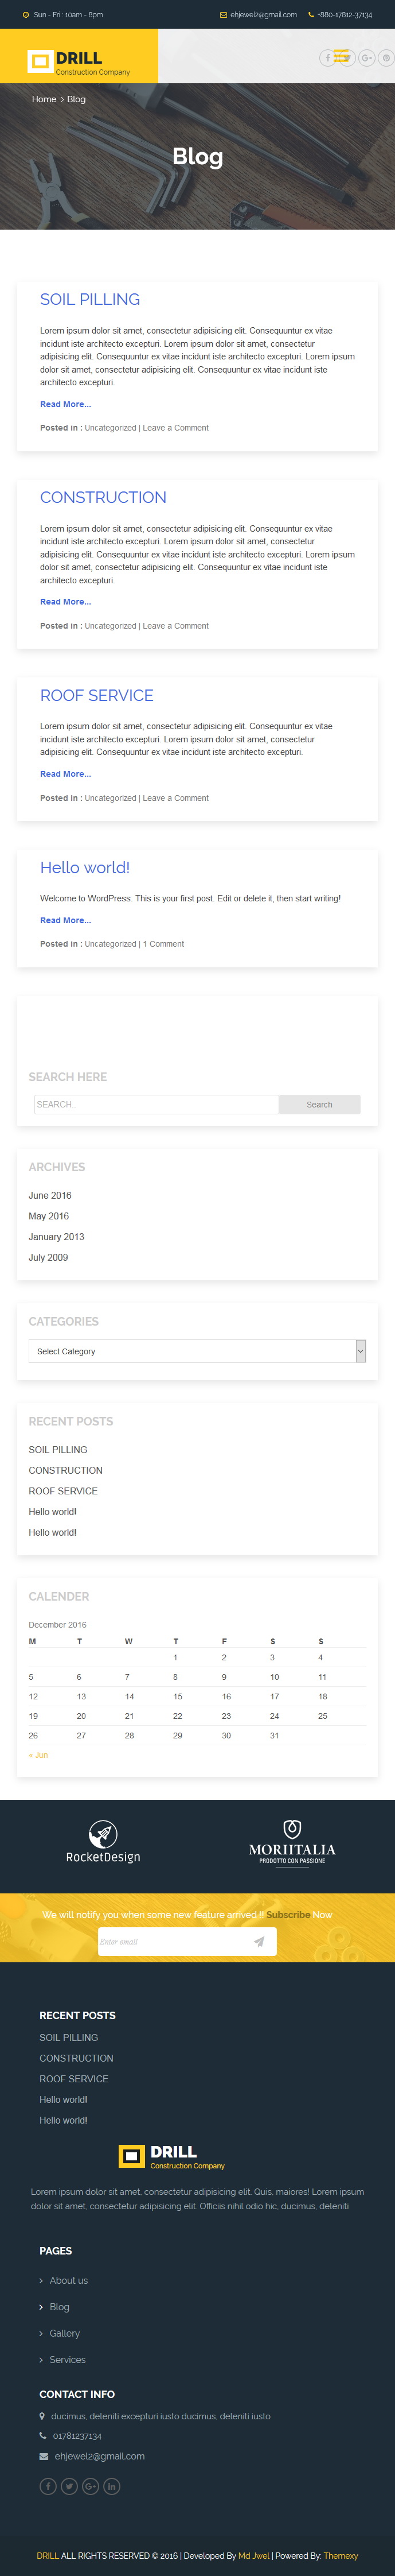Click the footer Twitter icon
Screen dimensions: 395x2576
69,2486
